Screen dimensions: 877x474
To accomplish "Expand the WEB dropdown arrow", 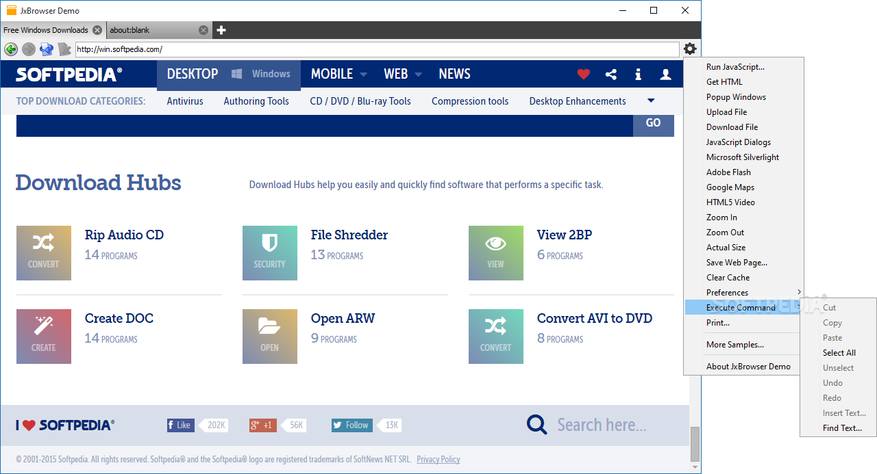I will [x=418, y=75].
